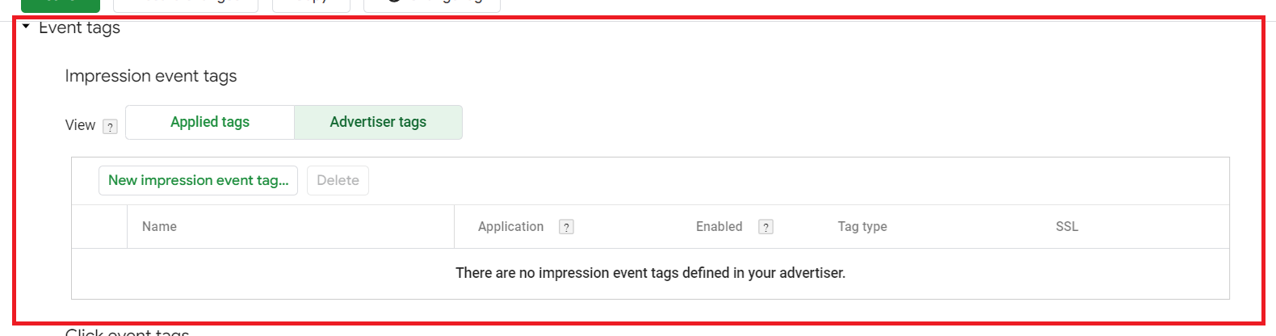
Task: Click the empty select-all column header cell
Action: (x=99, y=227)
